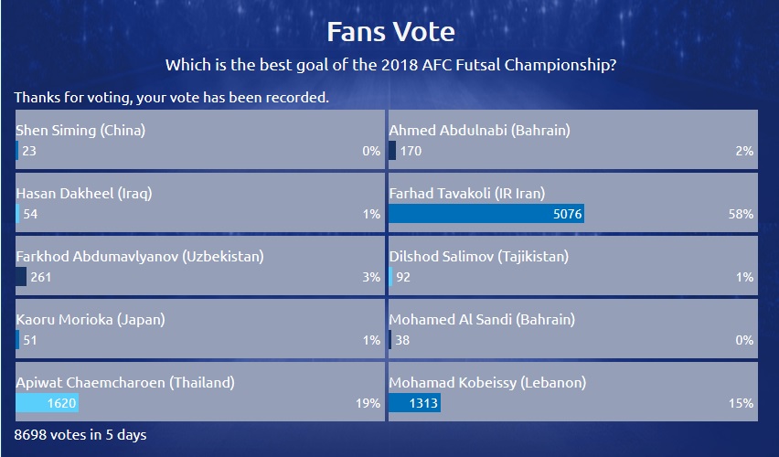This screenshot has height=457, width=779.
Task: Click the 58% label for Farhad Tavakoli
Action: [x=741, y=214]
